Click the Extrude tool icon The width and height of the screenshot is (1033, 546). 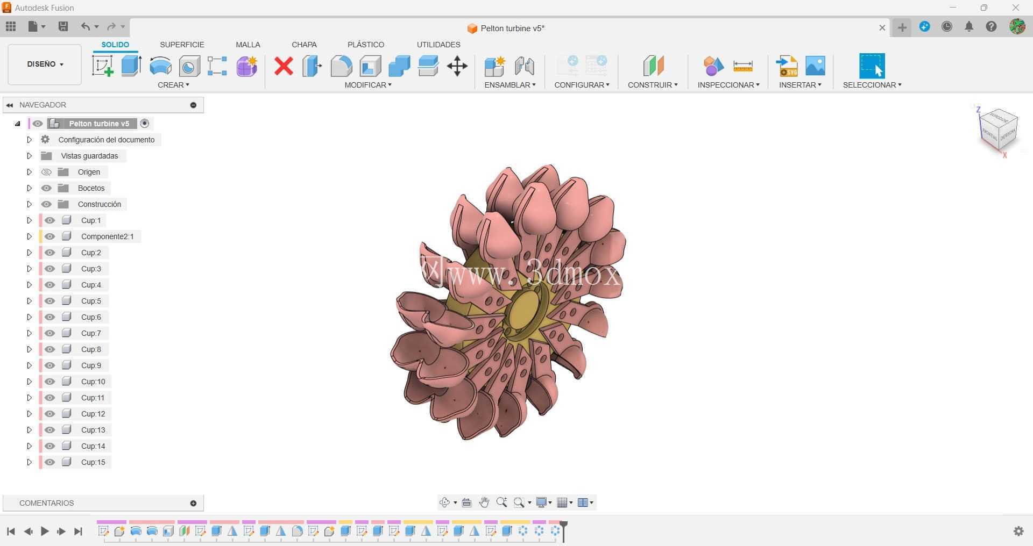131,66
